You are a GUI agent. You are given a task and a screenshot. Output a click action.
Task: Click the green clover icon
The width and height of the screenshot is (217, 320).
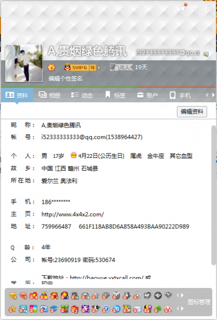[158, 309]
